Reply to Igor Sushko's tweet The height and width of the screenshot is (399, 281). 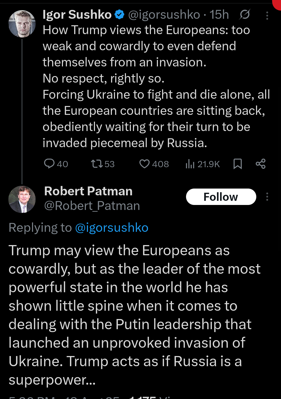pyautogui.click(x=49, y=164)
